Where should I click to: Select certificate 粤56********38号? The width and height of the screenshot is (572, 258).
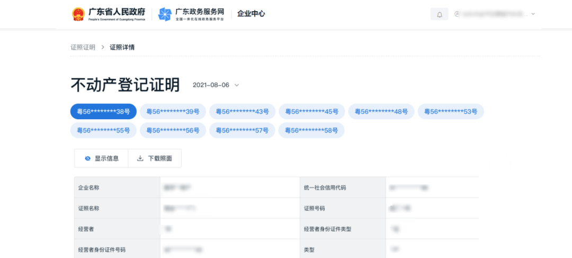pos(103,112)
